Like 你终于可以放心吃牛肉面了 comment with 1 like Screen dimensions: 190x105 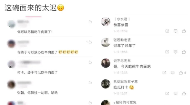(90, 42)
